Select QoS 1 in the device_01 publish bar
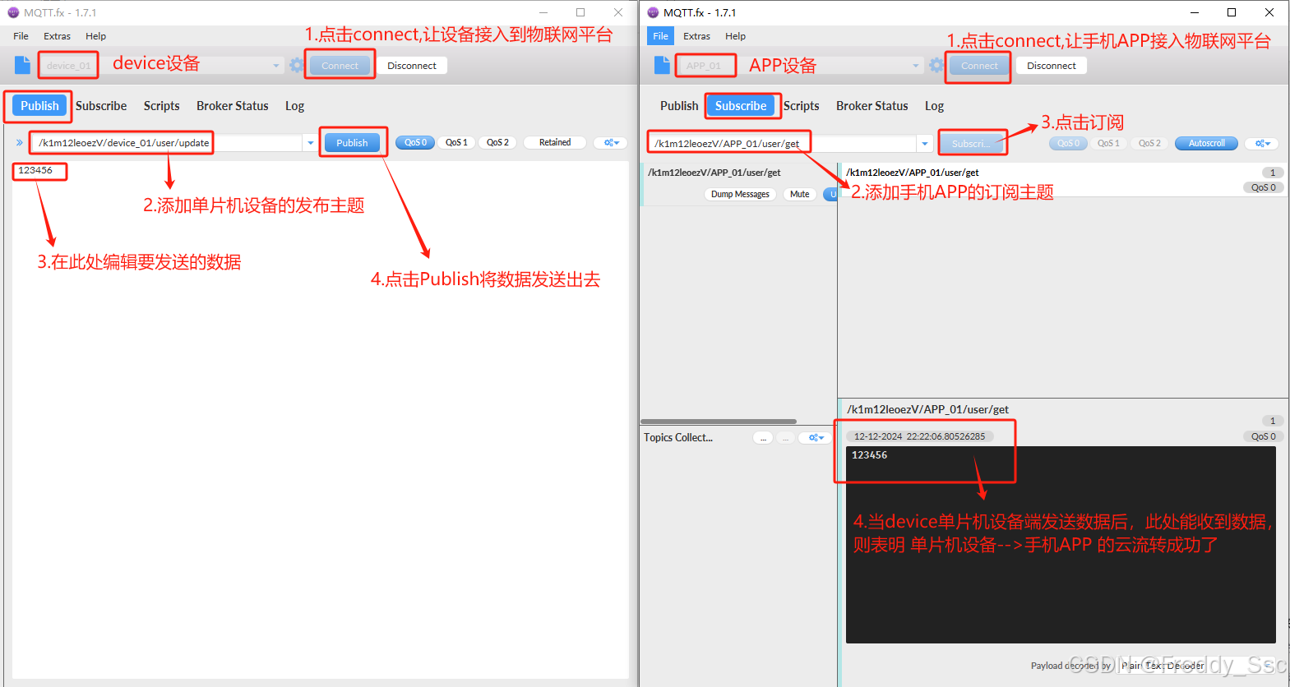1290x687 pixels. point(456,142)
